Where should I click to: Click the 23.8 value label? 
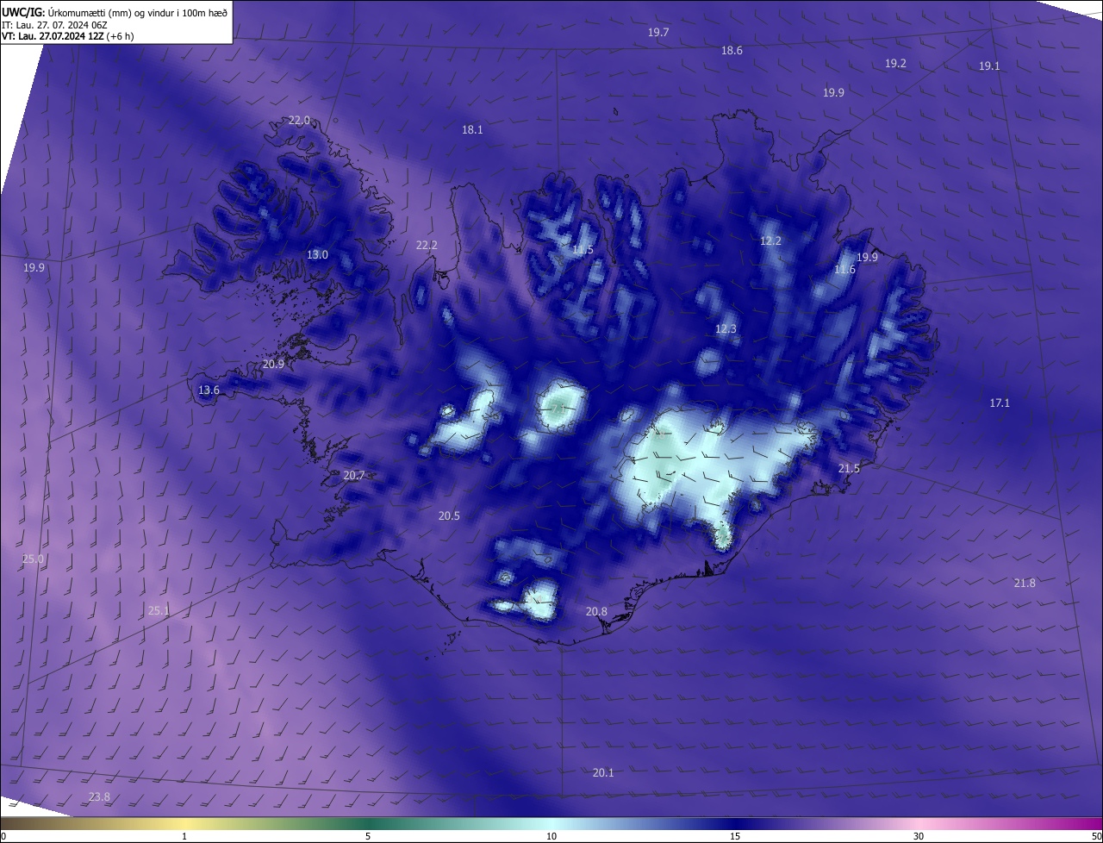99,797
